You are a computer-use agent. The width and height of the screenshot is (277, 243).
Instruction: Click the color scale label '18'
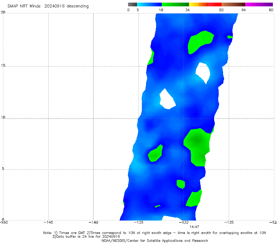pyautogui.click(x=161, y=10)
